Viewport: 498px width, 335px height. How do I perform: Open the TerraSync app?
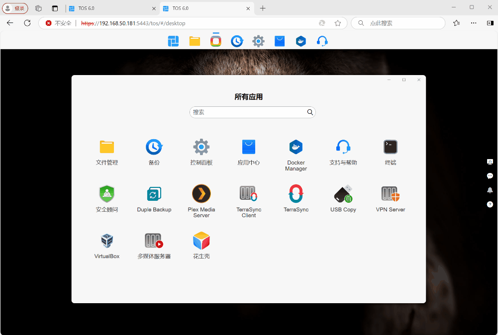(x=296, y=199)
